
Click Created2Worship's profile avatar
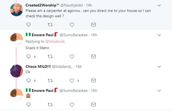pos(16,9)
